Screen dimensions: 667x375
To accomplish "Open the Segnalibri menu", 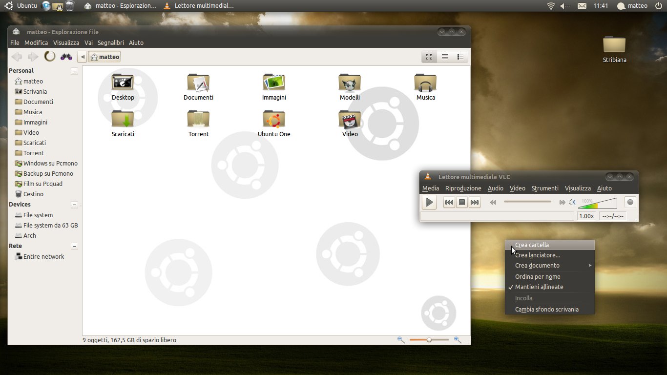I will (110, 43).
